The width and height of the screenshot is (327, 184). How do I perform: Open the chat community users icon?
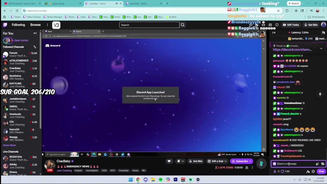323,32
